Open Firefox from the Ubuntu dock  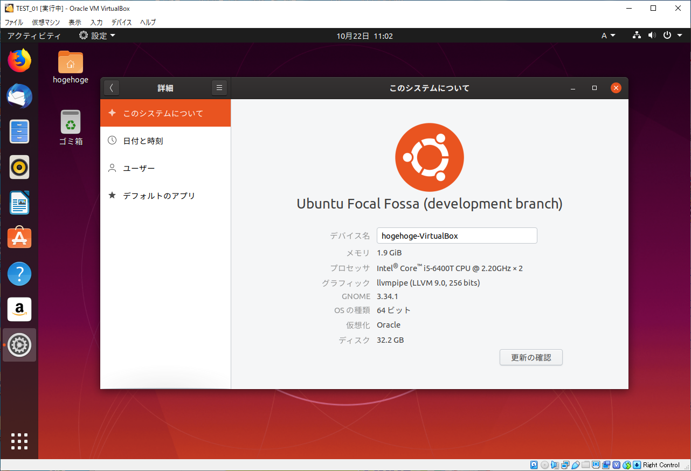(x=19, y=60)
